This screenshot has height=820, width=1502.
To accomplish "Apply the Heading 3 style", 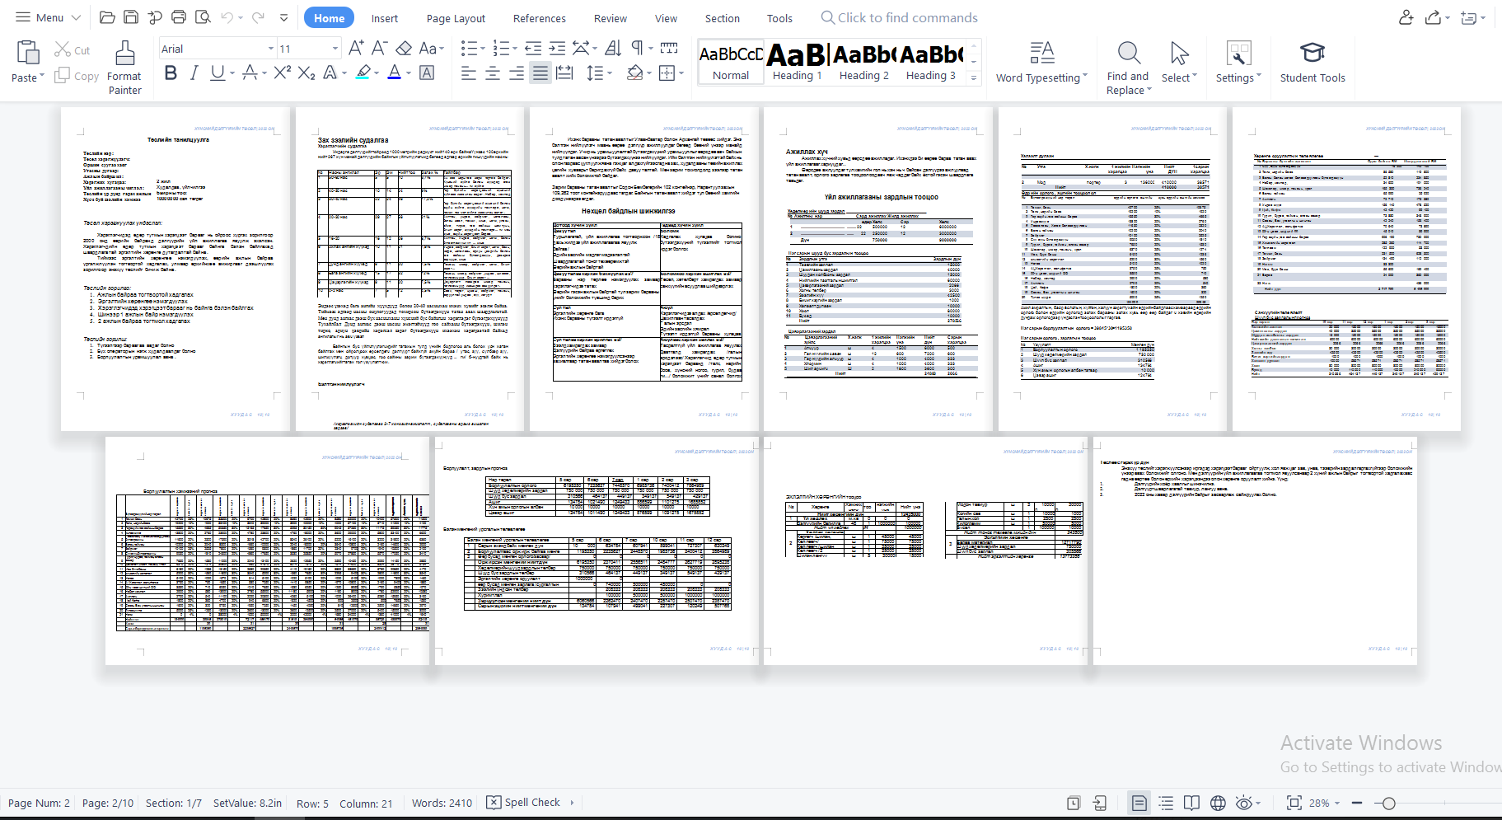I will click(931, 62).
